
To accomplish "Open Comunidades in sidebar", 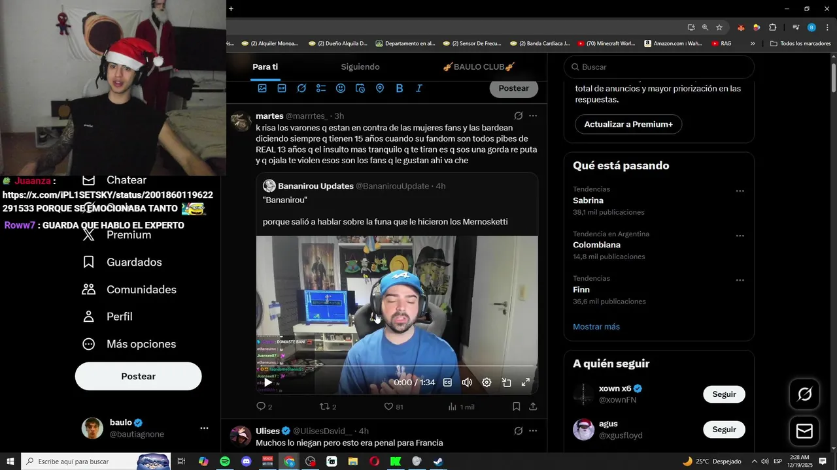I will pyautogui.click(x=129, y=289).
